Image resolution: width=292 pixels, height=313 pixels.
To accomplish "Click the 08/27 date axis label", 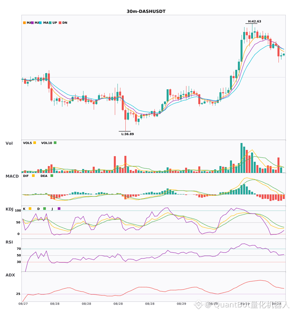I will point(23,304).
